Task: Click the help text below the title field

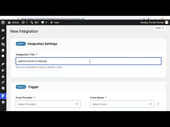Action: tap(39, 67)
